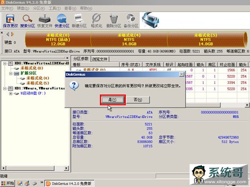Click the 备份分区 backup partition icon

131,21
